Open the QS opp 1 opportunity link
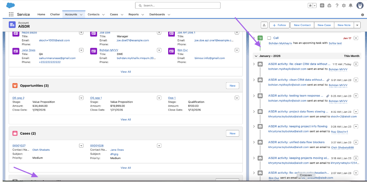The image size is (367, 182). [x=96, y=98]
